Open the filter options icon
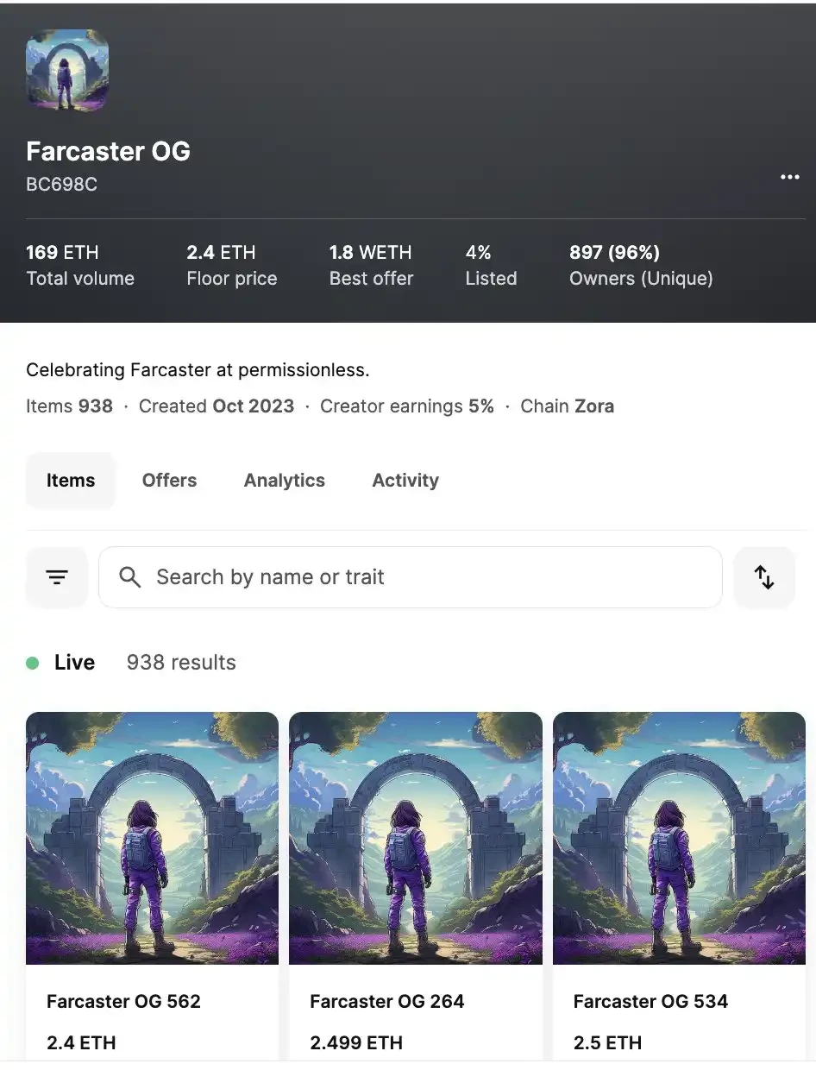Image resolution: width=816 pixels, height=1070 pixels. [57, 576]
